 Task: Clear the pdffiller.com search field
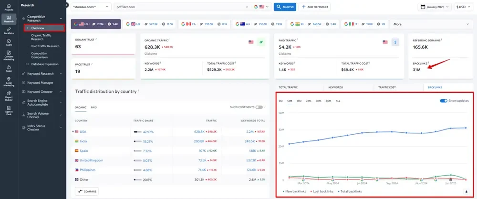[247, 7]
